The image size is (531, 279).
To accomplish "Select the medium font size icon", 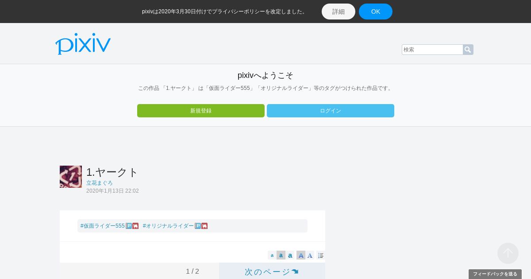I will tap(281, 255).
